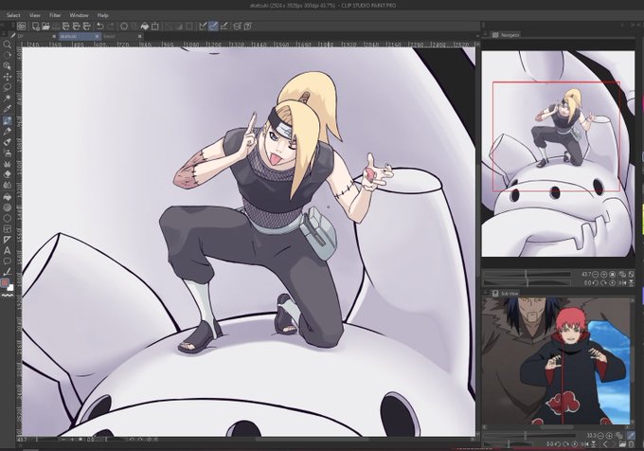This screenshot has height=451, width=644.
Task: Click the Fill bucket icon in command bar
Action: 145,27
